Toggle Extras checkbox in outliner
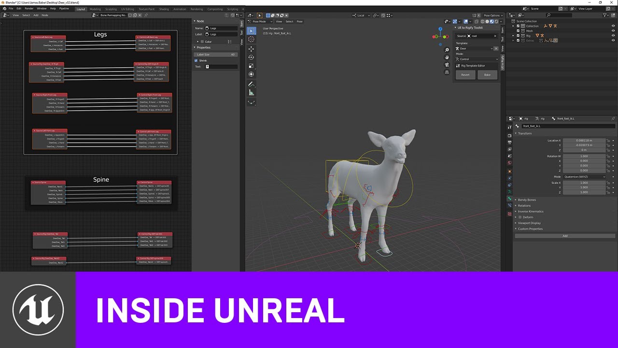This screenshot has width=618, height=348. (518, 40)
